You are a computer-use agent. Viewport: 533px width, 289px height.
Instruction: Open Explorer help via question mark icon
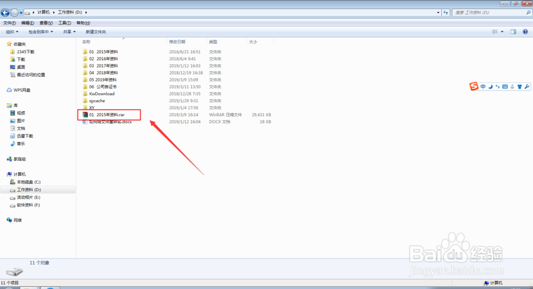[525, 31]
